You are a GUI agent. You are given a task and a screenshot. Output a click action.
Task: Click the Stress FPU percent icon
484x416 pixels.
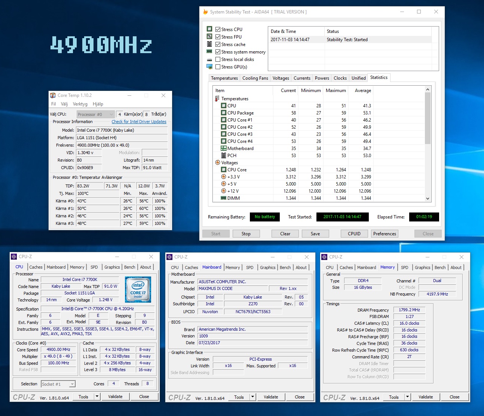point(209,37)
